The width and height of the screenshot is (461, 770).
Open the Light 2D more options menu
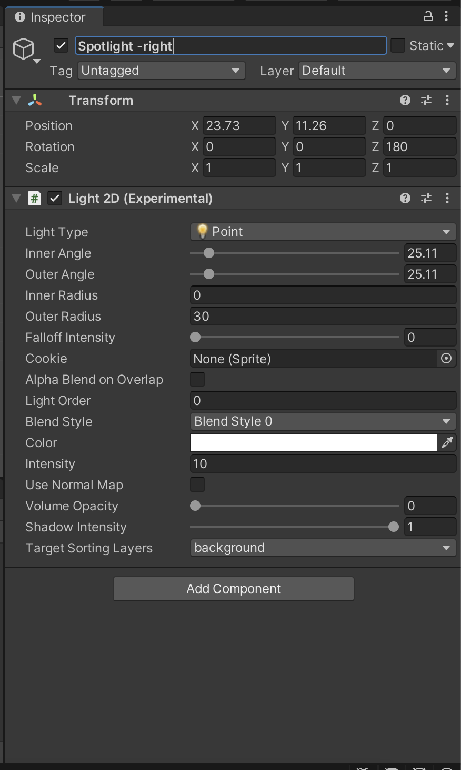pos(447,198)
